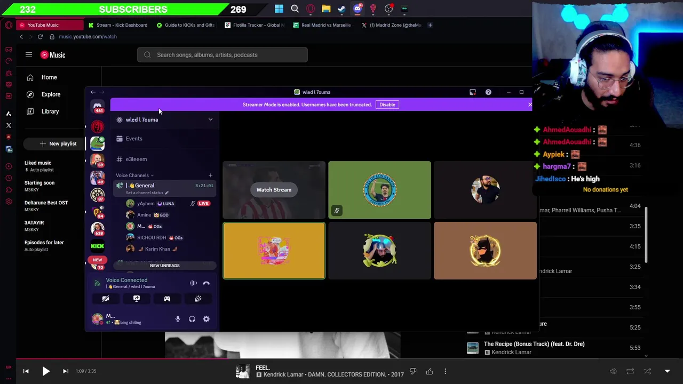The height and width of the screenshot is (384, 683).
Task: Go to the previous track
Action: pos(26,371)
